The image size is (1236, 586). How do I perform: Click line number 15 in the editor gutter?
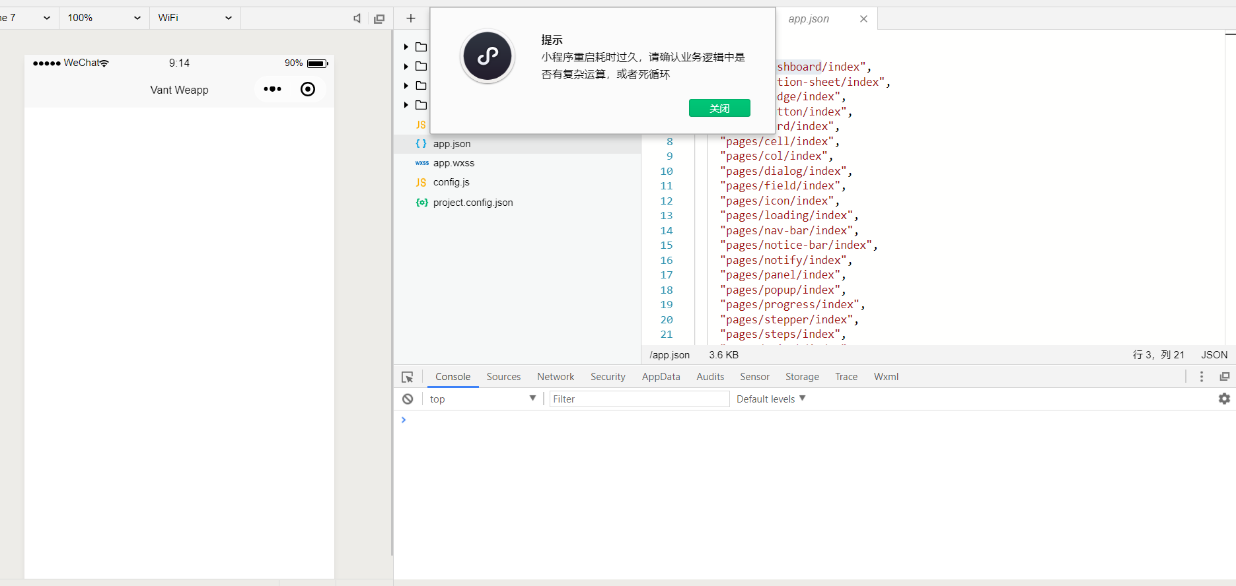coord(667,245)
